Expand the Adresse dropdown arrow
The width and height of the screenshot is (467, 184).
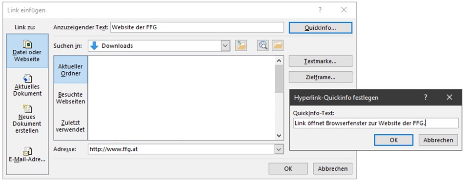279,149
